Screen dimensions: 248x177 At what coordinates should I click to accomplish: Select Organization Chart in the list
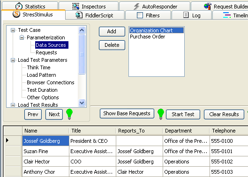pyautogui.click(x=157, y=30)
